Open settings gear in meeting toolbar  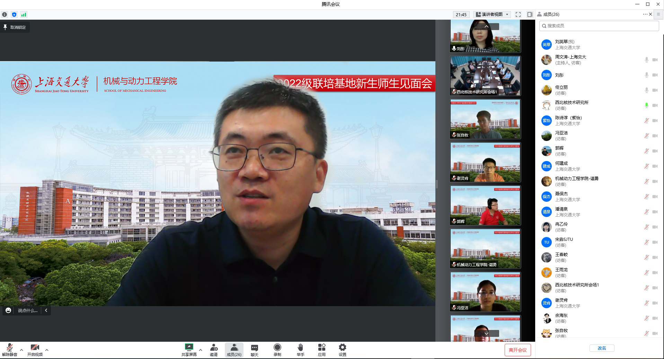[342, 348]
